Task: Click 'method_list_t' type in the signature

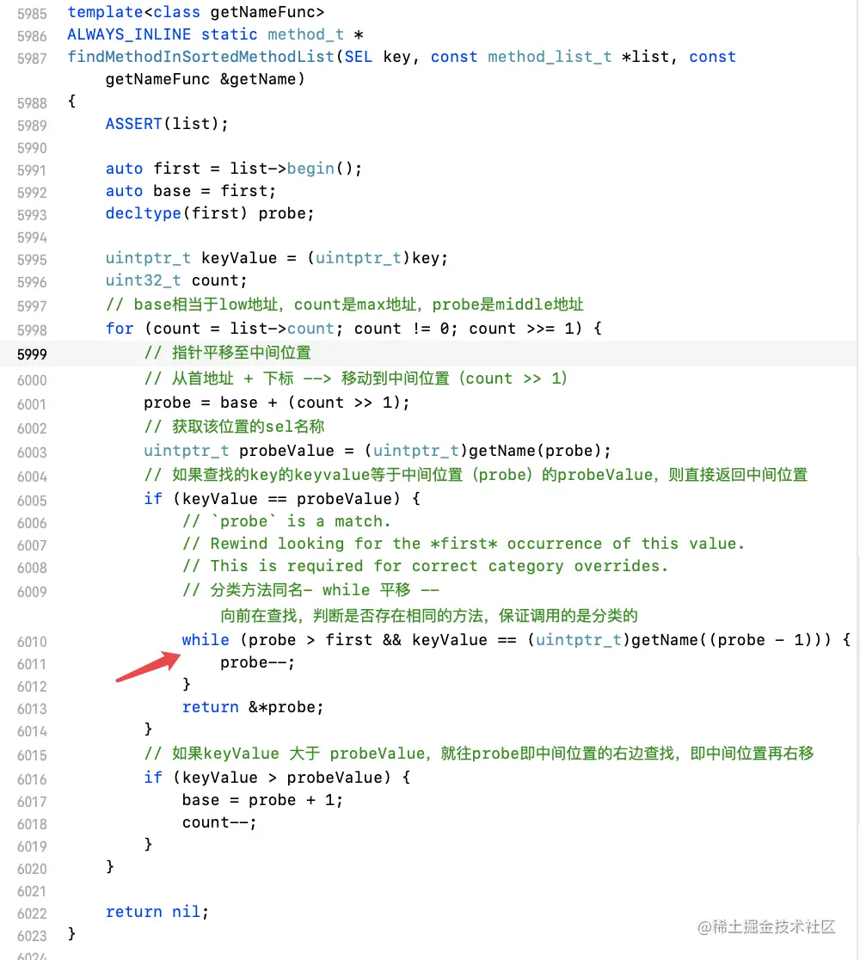Action: click(549, 57)
